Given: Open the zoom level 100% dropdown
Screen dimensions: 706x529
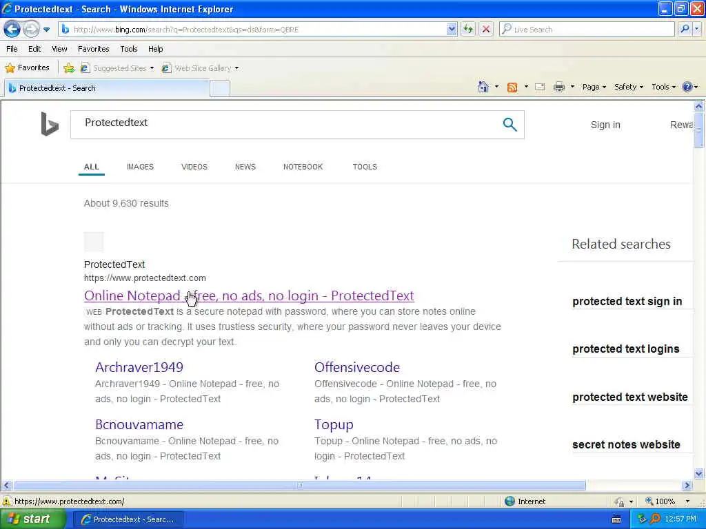Looking at the screenshot, I should point(687,501).
